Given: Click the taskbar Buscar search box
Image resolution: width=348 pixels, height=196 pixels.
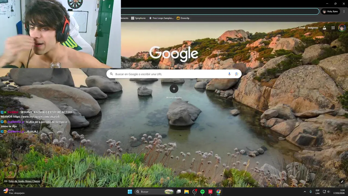Looking at the screenshot, I should pos(154,192).
